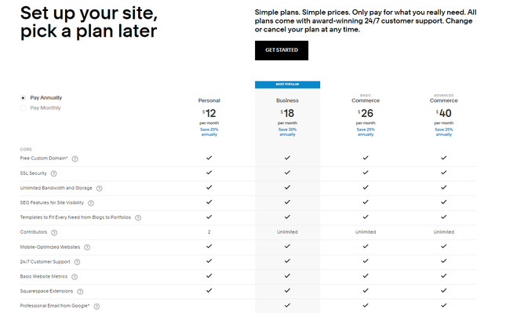Click Unlimited contributors under Advanced Commerce
Viewport: 506px width, 313px height.
point(444,232)
